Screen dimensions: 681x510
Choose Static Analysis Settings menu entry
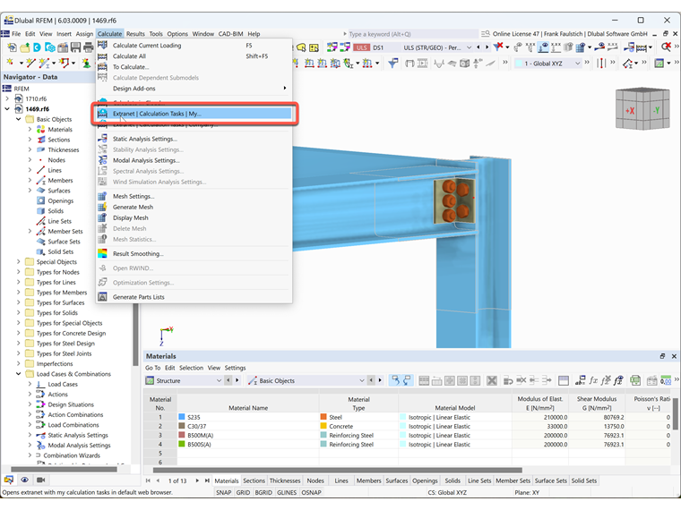pos(194,139)
